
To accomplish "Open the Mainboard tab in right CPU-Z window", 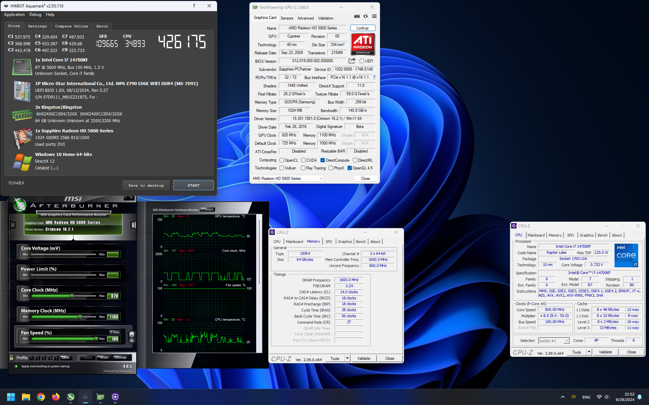I will click(x=536, y=235).
